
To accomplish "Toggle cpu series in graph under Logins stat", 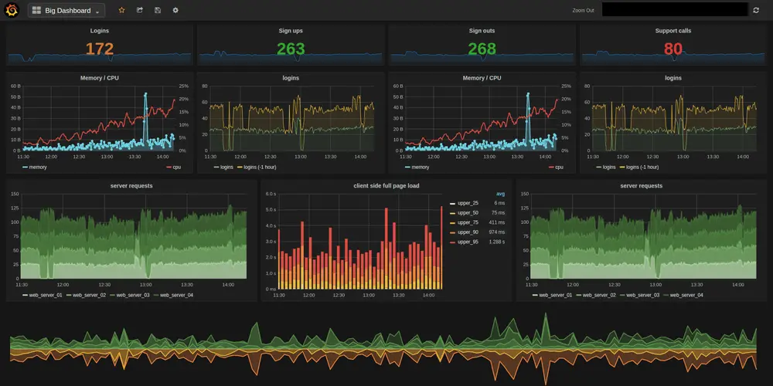I will (173, 167).
